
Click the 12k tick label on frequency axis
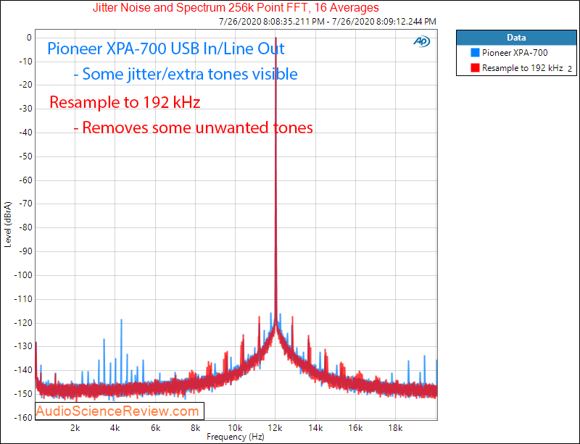[275, 428]
